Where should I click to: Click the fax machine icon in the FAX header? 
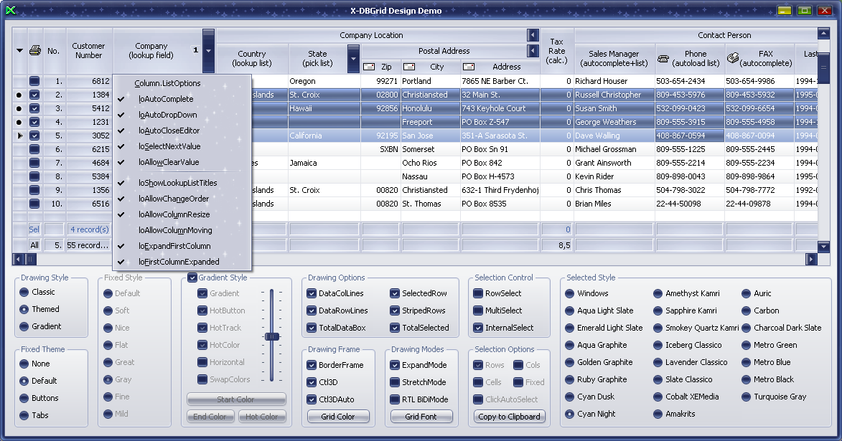(733, 58)
